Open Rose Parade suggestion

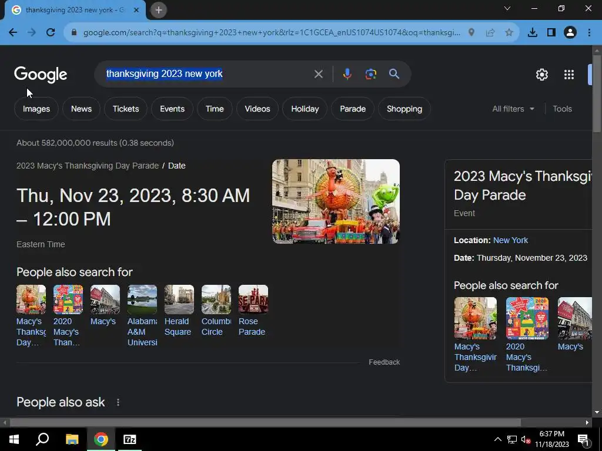point(253,311)
